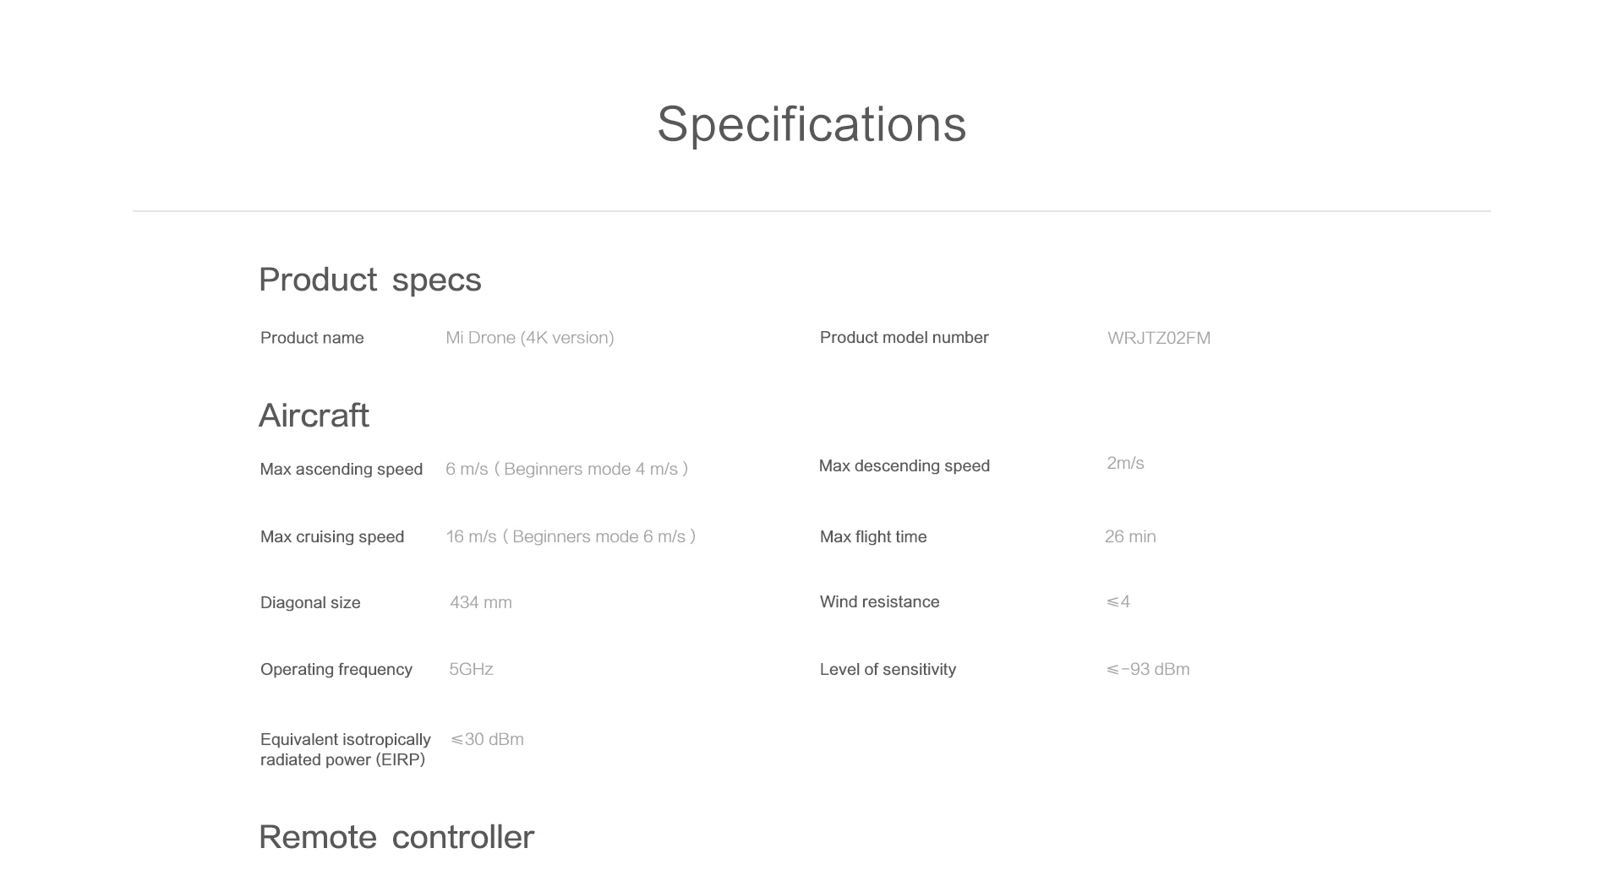Click the Specifications page title
The width and height of the screenshot is (1623, 870).
(x=811, y=124)
